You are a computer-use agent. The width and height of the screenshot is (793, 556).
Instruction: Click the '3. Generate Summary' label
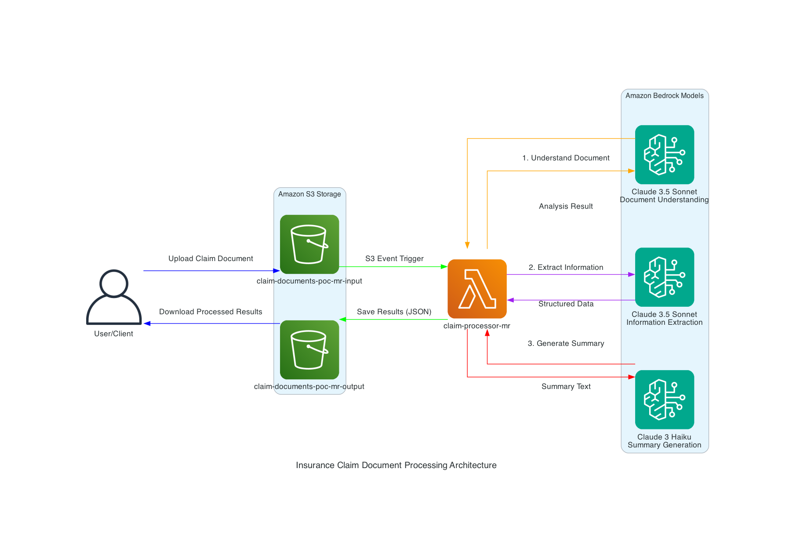pos(566,343)
